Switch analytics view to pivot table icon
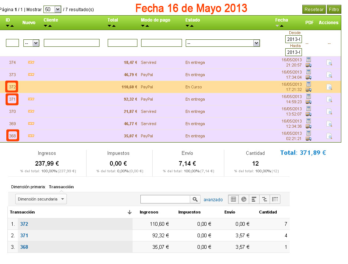348x264 pixels. [x=275, y=199]
